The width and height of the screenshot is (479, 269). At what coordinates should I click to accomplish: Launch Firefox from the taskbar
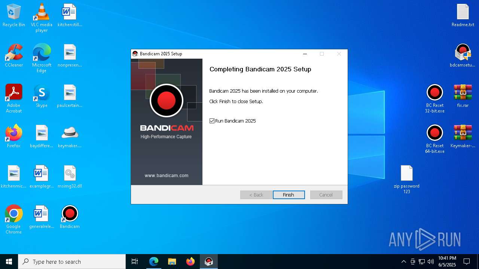coord(190,262)
